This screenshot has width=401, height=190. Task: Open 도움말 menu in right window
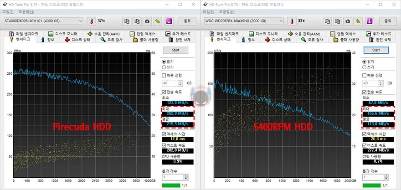point(226,12)
